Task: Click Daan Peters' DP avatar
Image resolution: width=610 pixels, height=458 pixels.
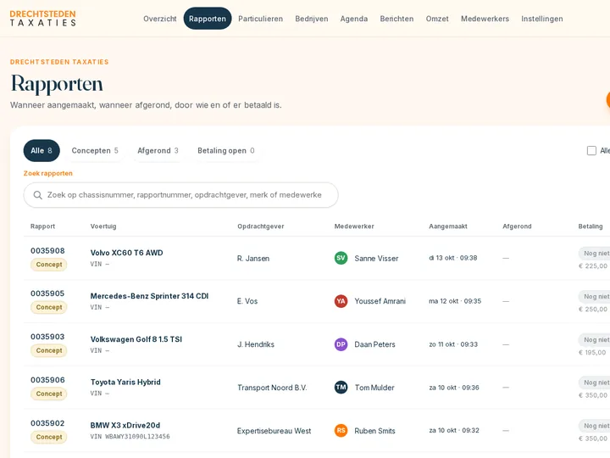Action: coord(341,344)
